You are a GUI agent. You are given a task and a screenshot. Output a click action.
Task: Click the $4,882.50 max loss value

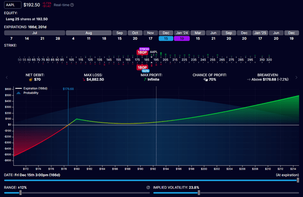(95, 79)
